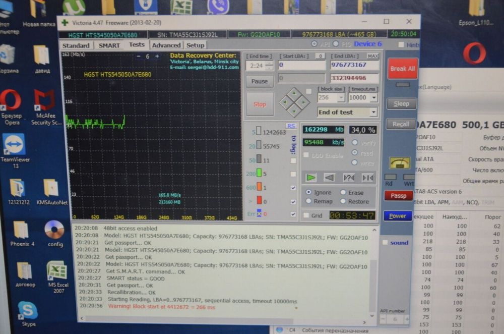Click the gauge meter icon
The width and height of the screenshot is (504, 334).
coord(400,163)
